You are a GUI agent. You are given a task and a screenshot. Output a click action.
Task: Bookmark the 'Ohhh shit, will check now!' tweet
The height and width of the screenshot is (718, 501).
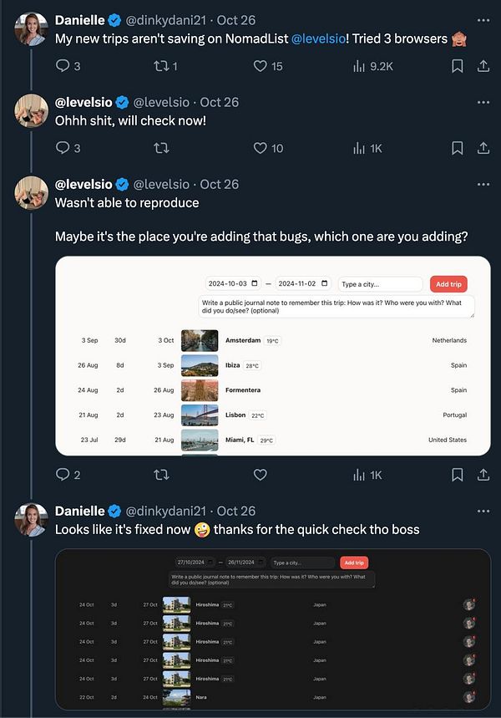[x=457, y=148]
